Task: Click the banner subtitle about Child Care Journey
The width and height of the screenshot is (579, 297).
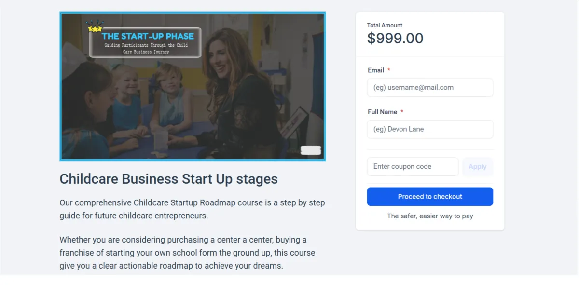Action: point(146,48)
